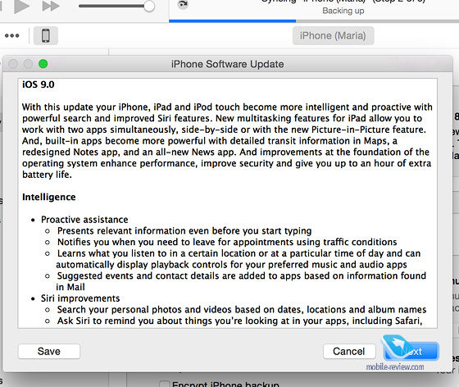Open the three-dots more menu
Image resolution: width=459 pixels, height=387 pixels.
(x=12, y=36)
